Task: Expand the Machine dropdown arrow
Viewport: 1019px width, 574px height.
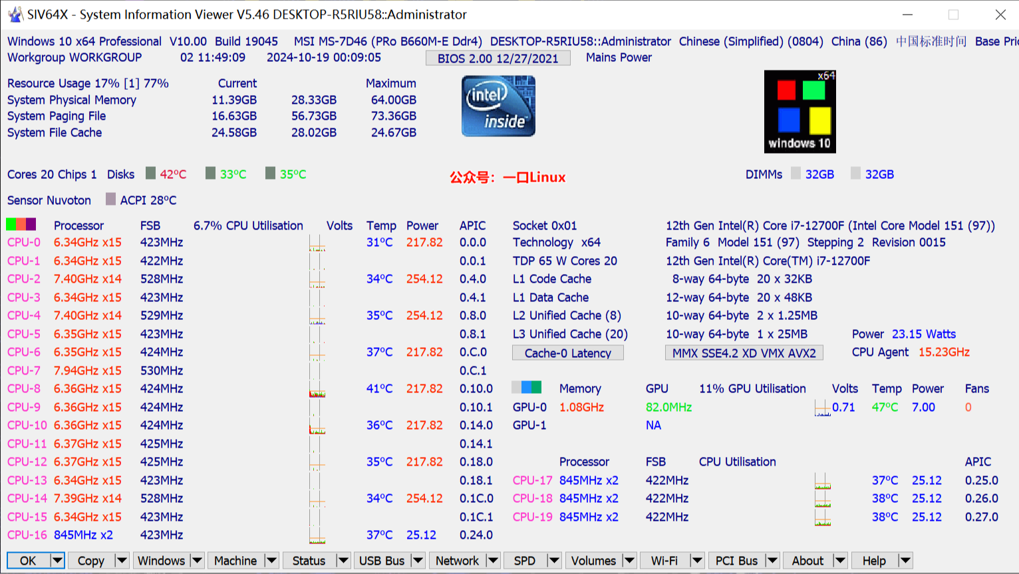Action: click(271, 561)
